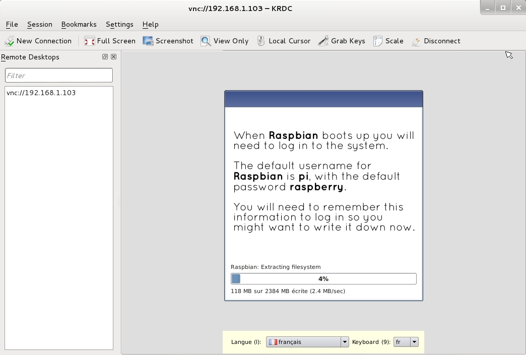Open the Session menu

(40, 25)
